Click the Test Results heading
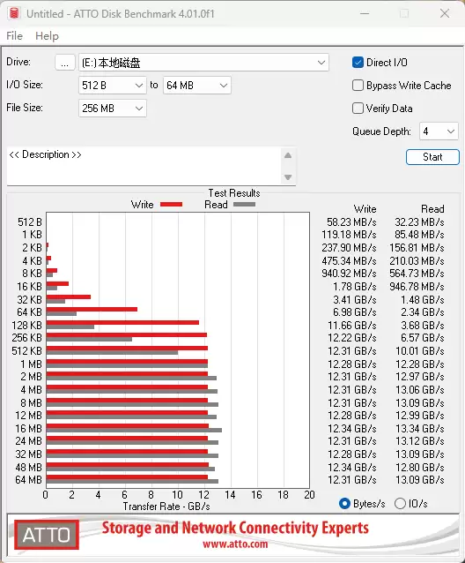465x563 pixels. click(x=234, y=193)
